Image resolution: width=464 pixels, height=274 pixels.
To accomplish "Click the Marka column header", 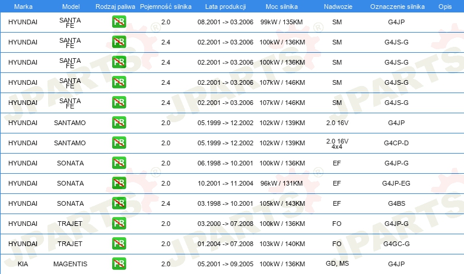I will [x=23, y=7].
